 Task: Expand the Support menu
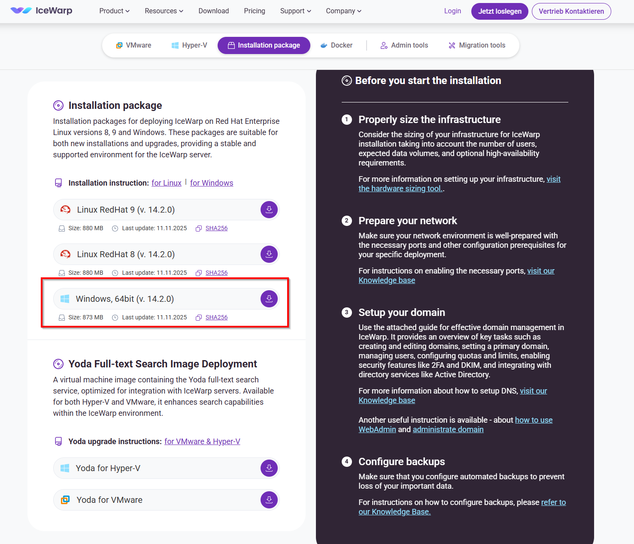click(x=296, y=11)
